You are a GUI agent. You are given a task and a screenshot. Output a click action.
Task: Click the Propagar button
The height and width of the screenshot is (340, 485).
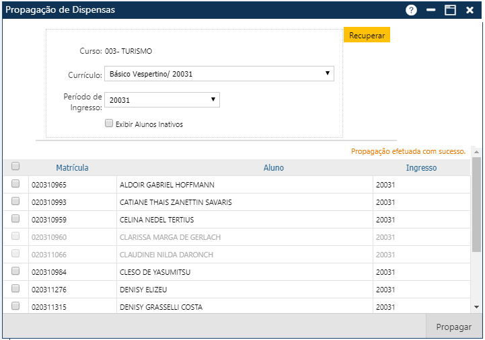453,327
